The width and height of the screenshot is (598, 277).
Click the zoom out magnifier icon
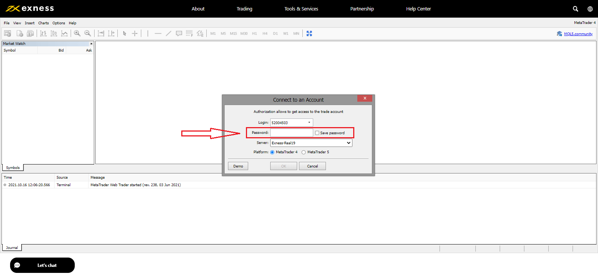(87, 33)
